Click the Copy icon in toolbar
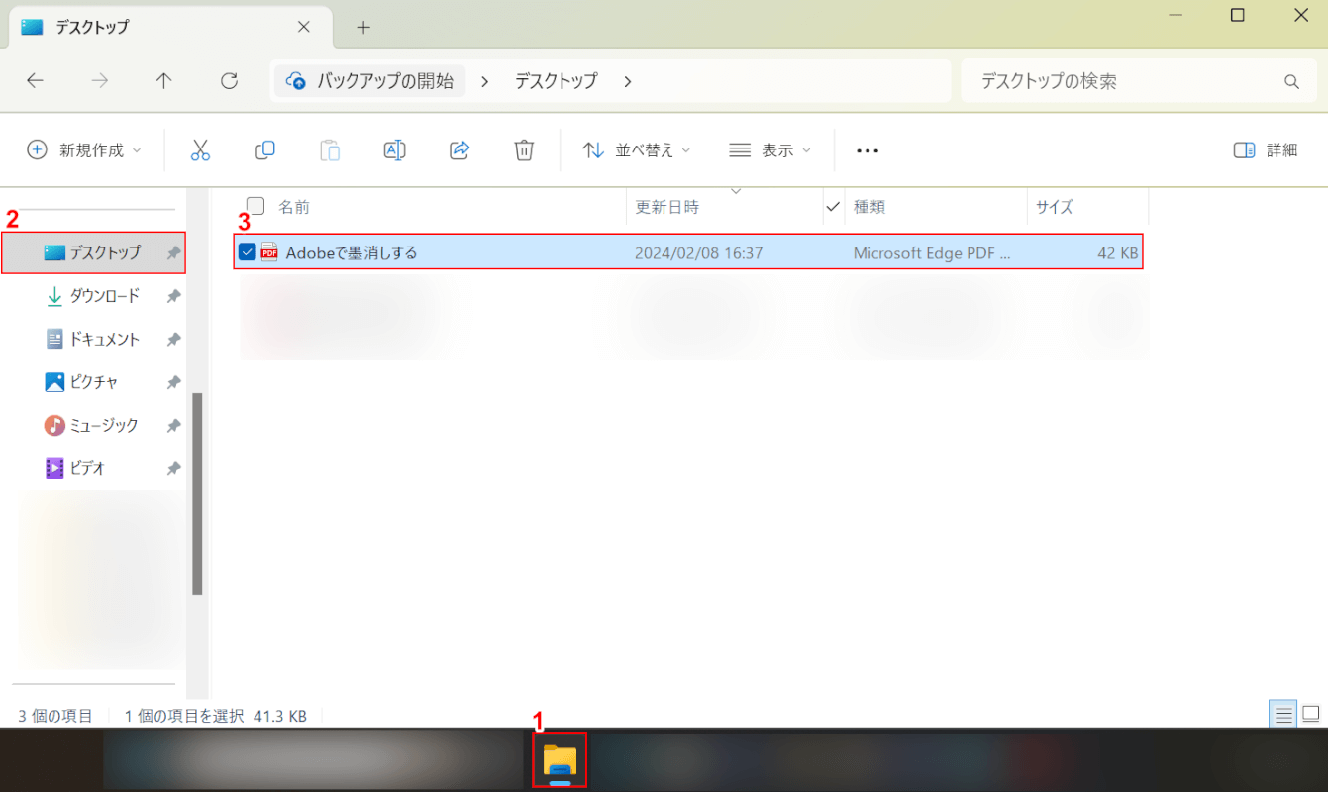 (264, 150)
